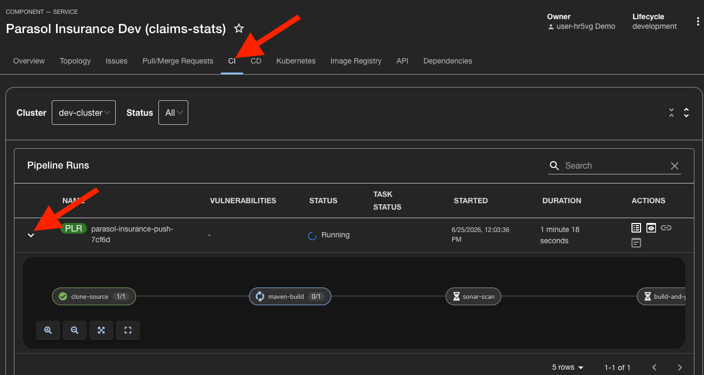Select the CI tab
Screen dimensions: 704x375
click(232, 61)
